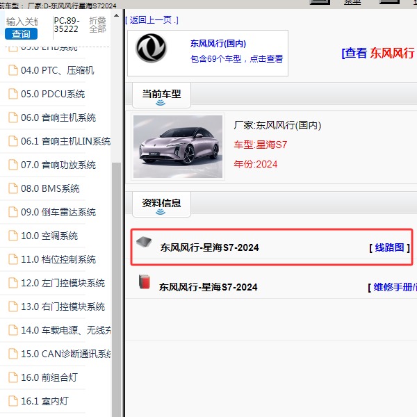The height and width of the screenshot is (417, 417).
Task: Click file icon beside 16.1 室内灯
Action: tap(13, 401)
